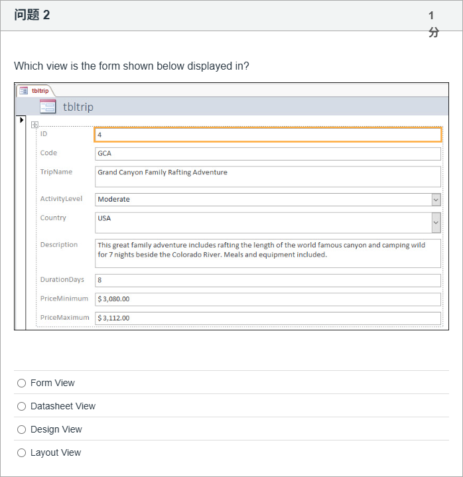Viewport: 463px width, 477px height.
Task: Pick the Design View radio button
Action: pos(22,429)
